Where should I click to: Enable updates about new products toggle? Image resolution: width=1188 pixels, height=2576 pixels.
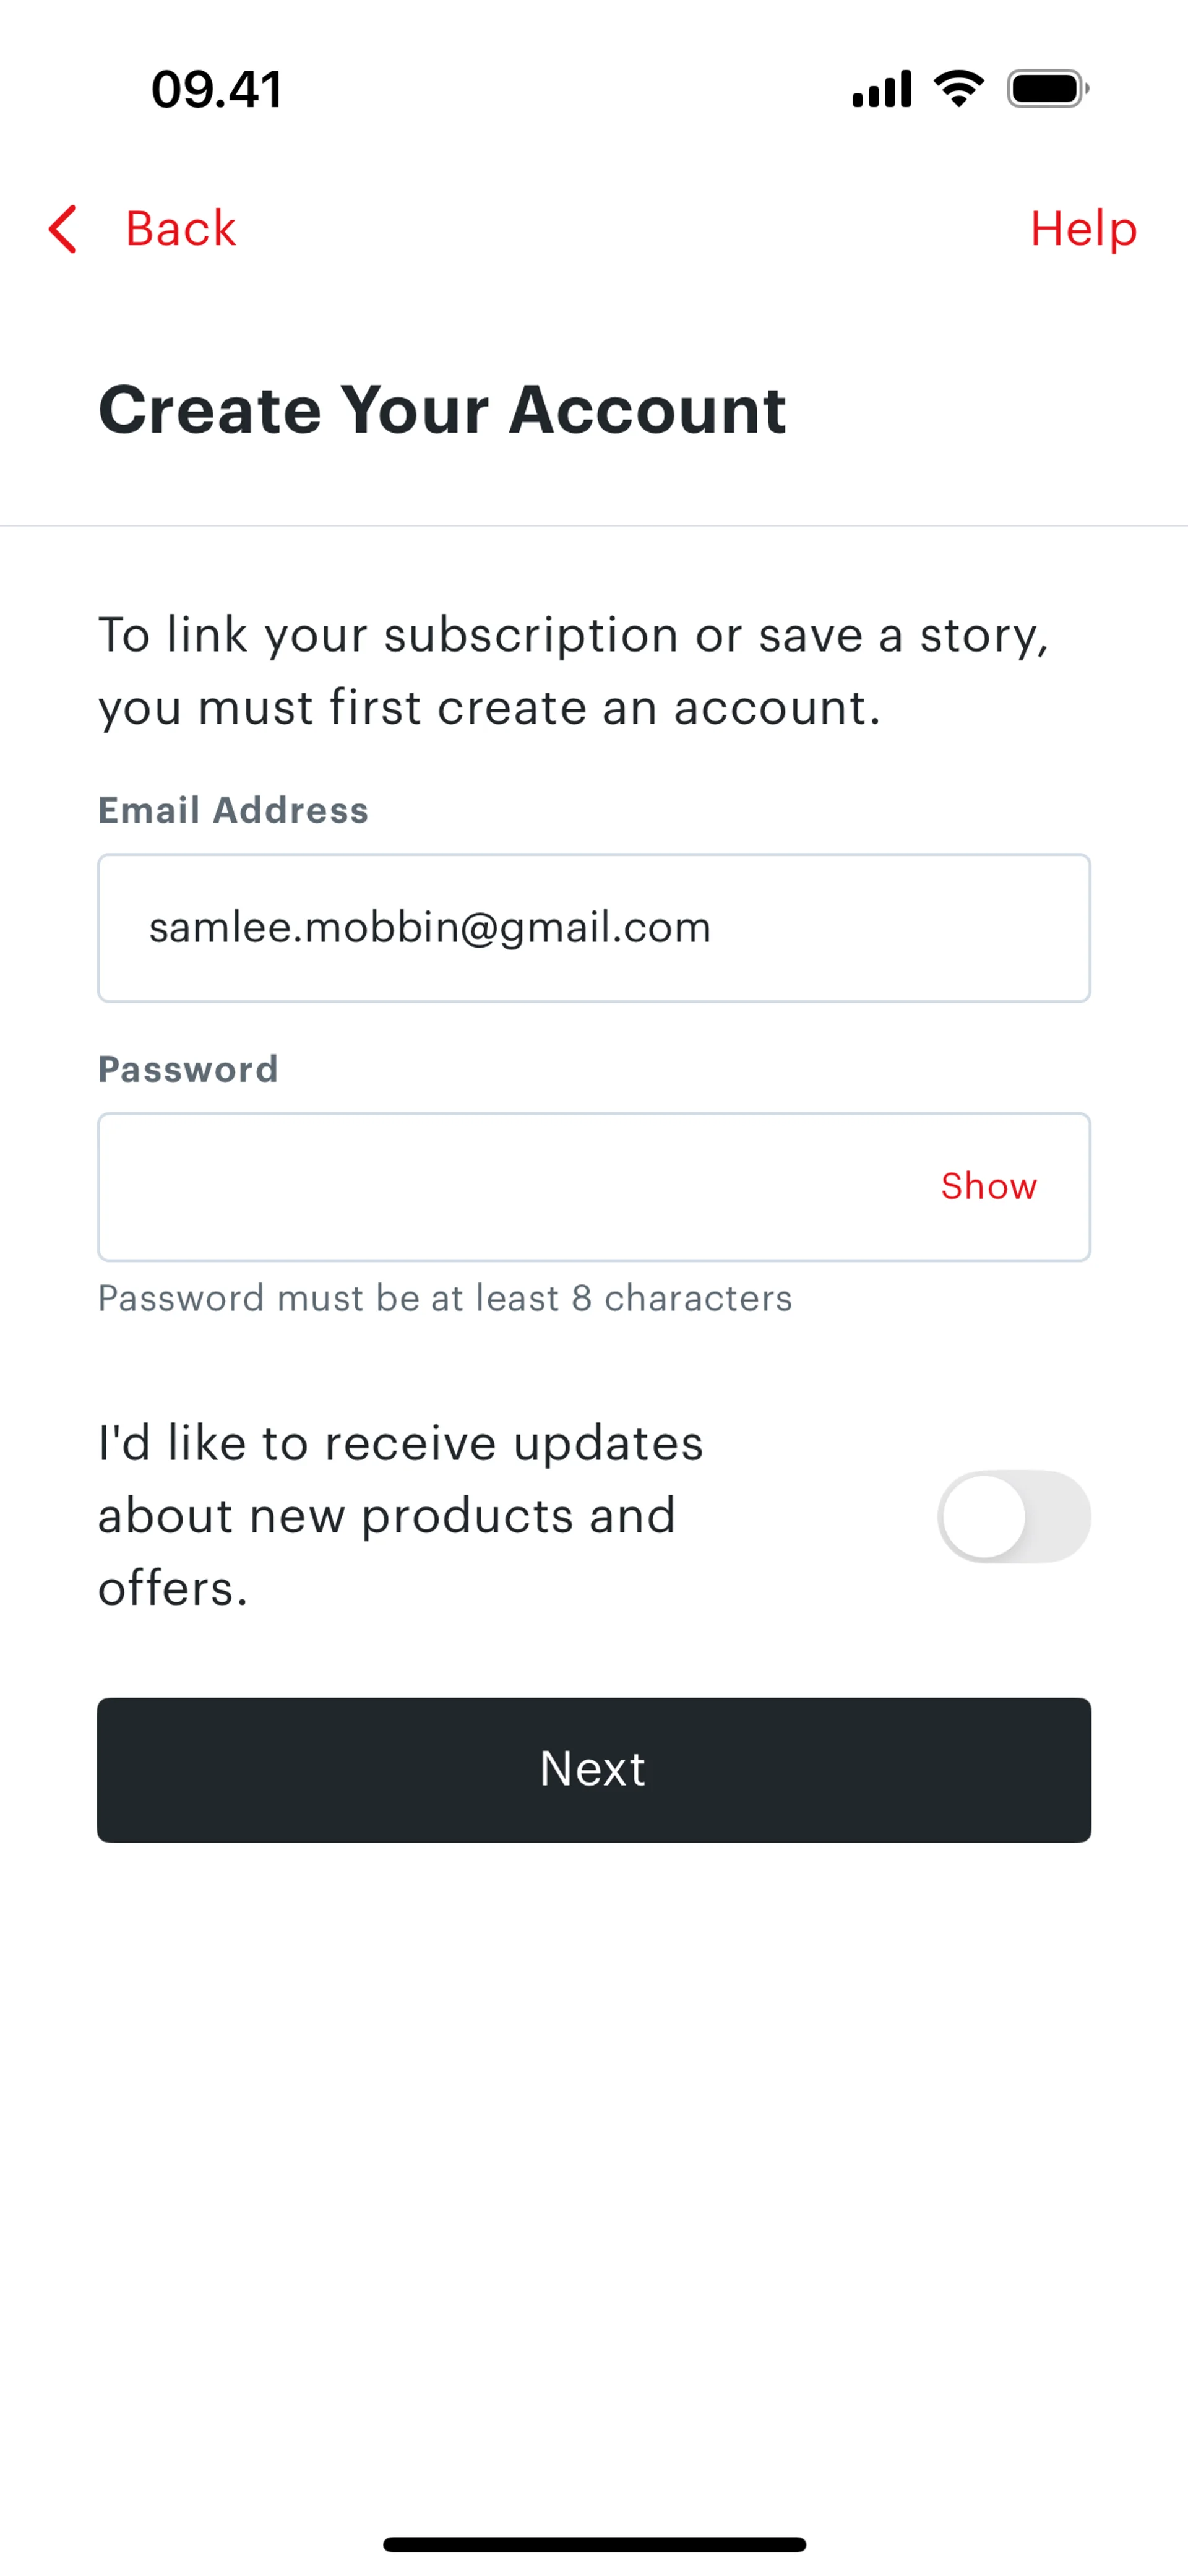point(1013,1516)
